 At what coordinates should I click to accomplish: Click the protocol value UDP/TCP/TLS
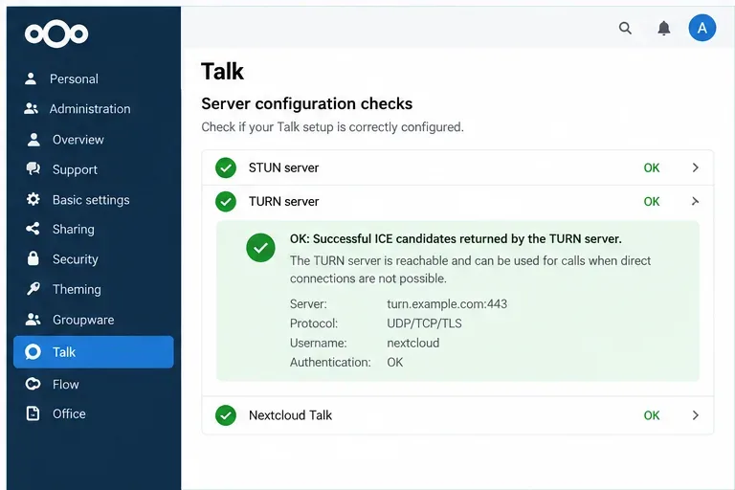coord(424,323)
